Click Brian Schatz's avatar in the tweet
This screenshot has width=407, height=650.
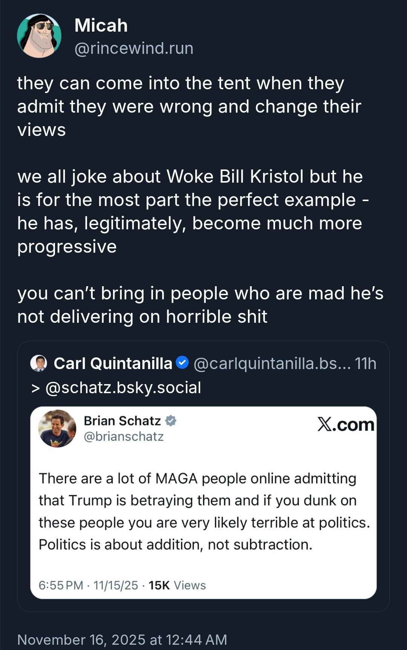[57, 428]
